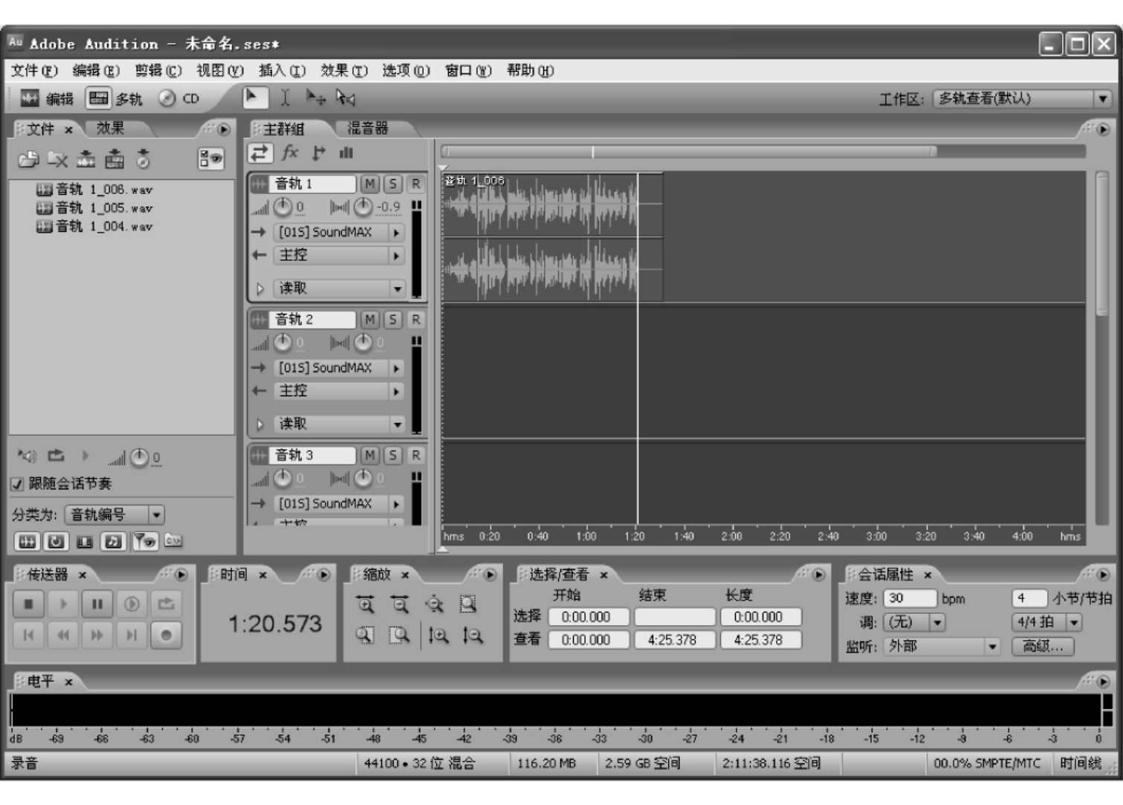Switch to Edit view (编辑) mode

click(46, 98)
